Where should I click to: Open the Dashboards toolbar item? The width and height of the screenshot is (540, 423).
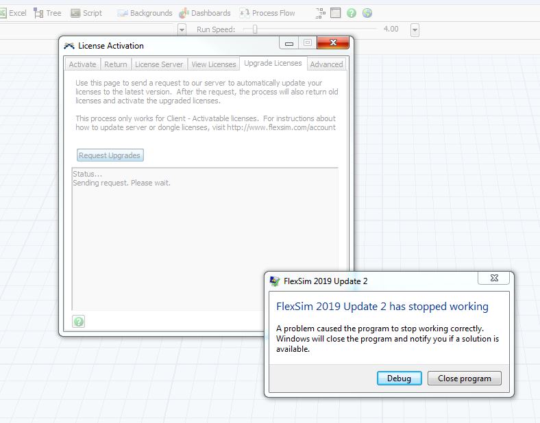click(x=205, y=13)
